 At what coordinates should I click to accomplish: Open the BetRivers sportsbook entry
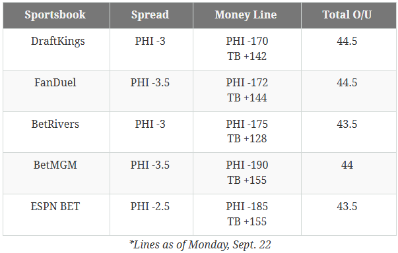55,124
